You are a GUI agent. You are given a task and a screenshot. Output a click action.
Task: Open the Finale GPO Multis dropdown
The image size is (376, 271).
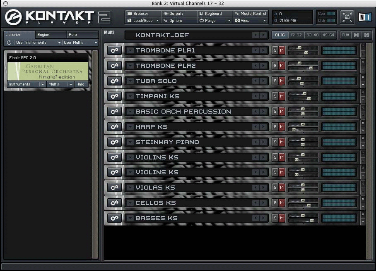coord(60,84)
